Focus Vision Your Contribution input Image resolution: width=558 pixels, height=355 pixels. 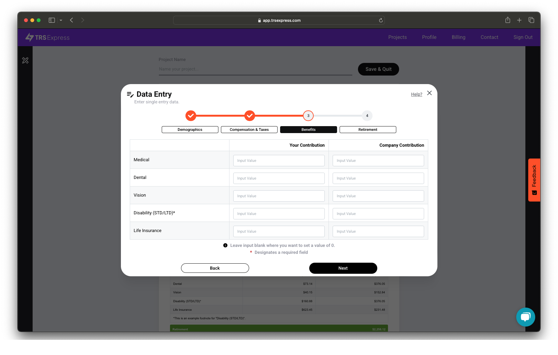click(279, 196)
